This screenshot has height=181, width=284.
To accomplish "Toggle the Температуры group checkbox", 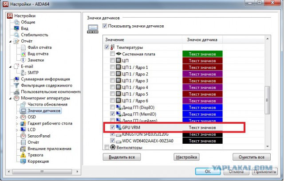I will (x=106, y=47).
